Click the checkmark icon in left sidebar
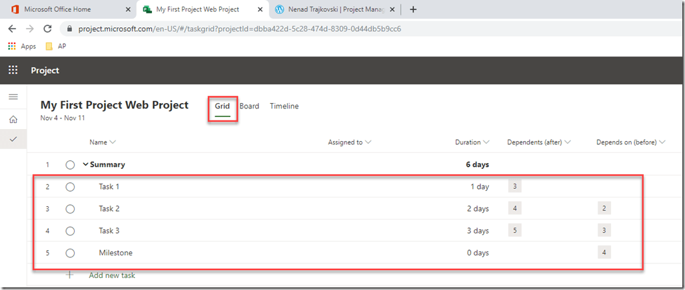 tap(13, 139)
